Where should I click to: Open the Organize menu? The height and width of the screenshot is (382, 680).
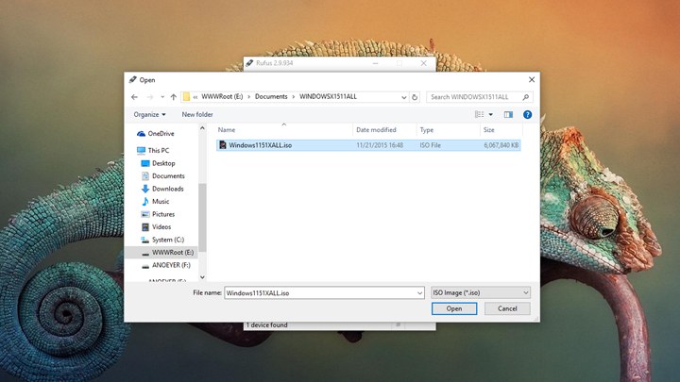tap(149, 114)
